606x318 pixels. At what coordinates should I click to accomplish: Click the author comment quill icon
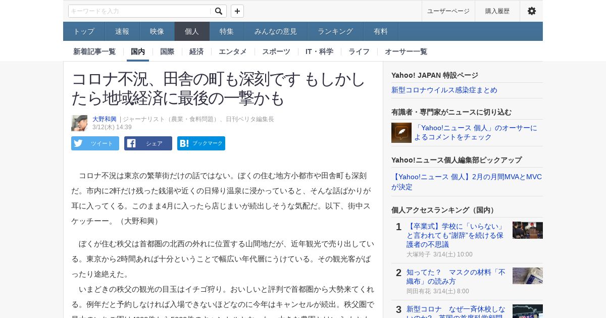[401, 133]
